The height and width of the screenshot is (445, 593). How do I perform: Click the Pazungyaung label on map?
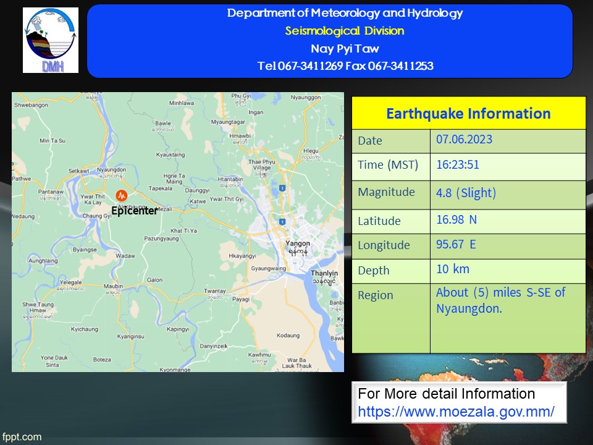[161, 239]
